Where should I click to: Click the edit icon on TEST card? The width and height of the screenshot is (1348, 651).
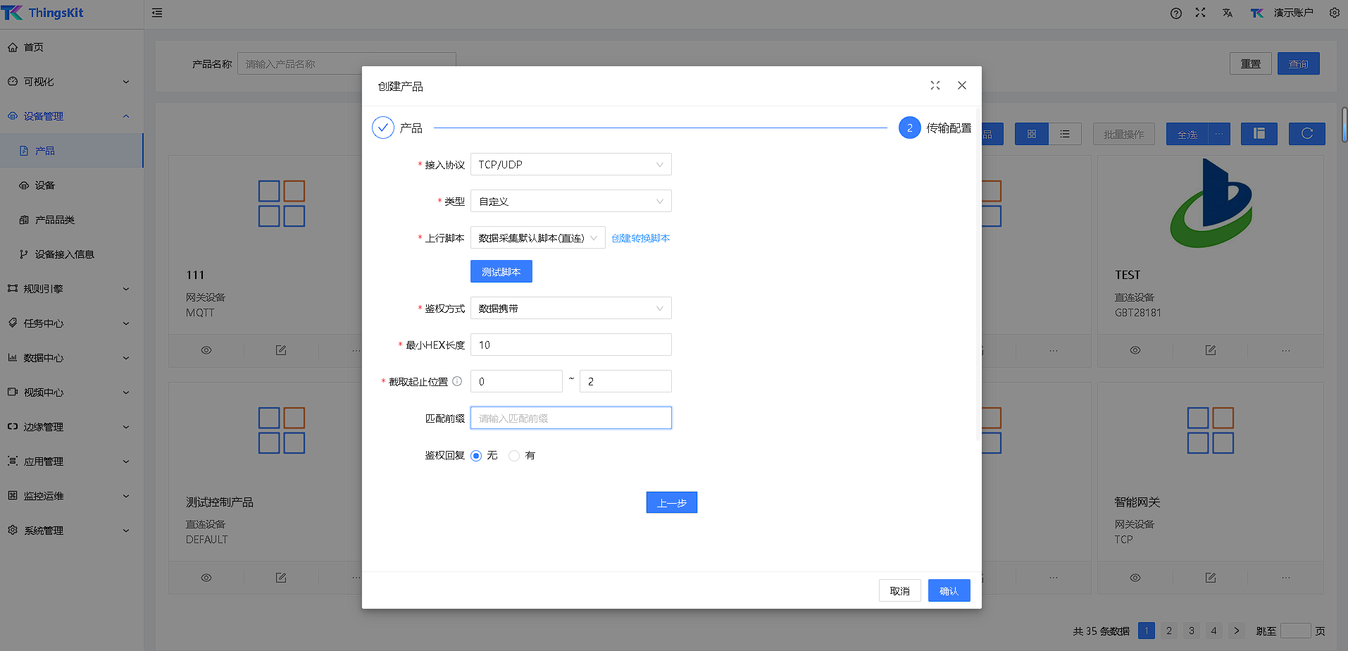1210,350
